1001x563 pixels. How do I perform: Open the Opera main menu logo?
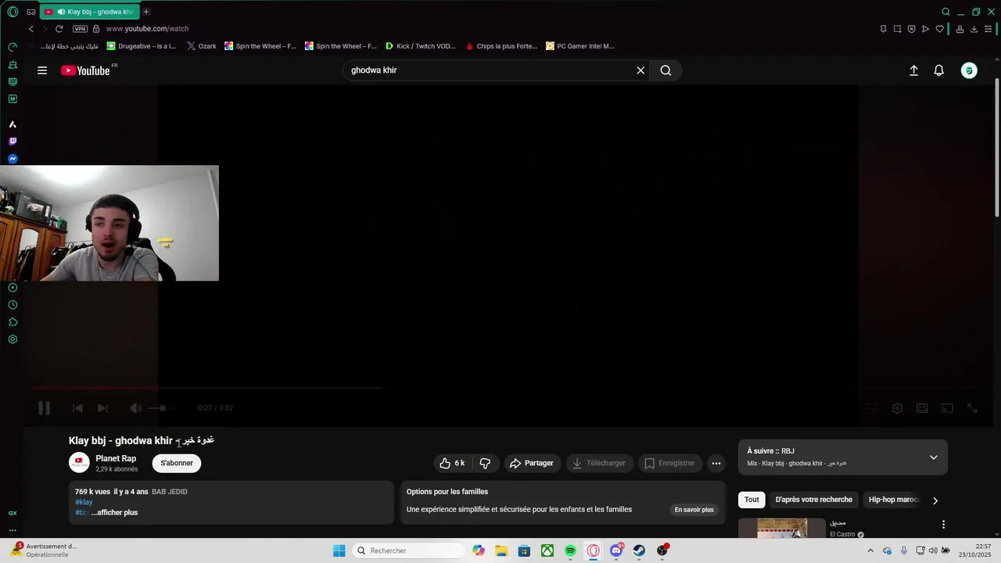[x=13, y=12]
